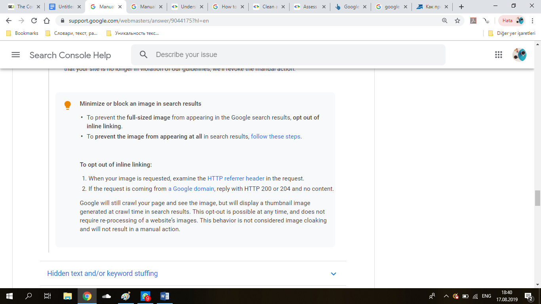Open Task View on the taskbar
The height and width of the screenshot is (304, 541).
(x=48, y=296)
